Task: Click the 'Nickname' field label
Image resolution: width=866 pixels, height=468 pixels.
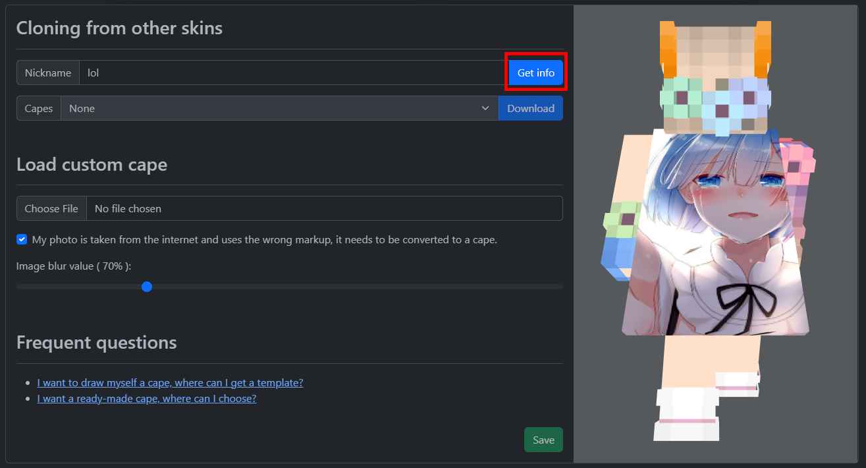Action: coord(48,73)
